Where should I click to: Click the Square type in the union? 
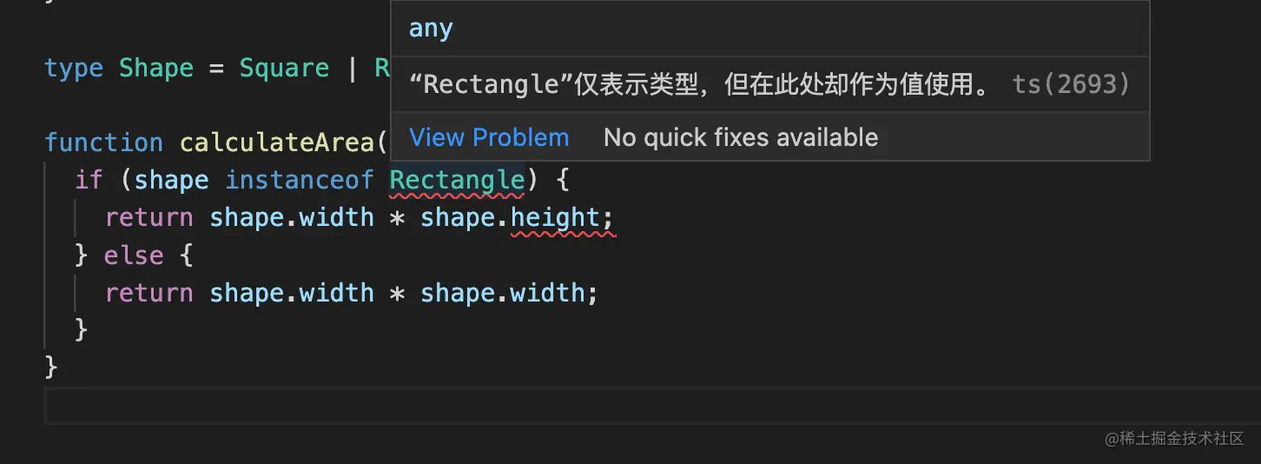point(284,68)
